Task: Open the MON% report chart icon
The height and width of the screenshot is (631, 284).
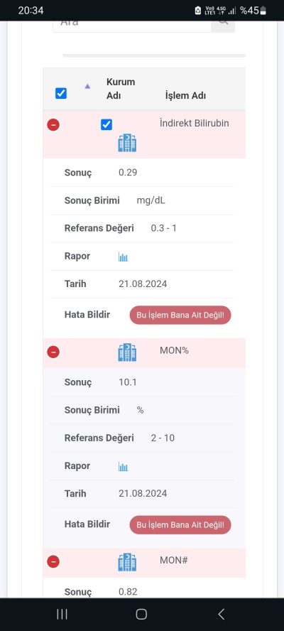Action: coord(123,466)
